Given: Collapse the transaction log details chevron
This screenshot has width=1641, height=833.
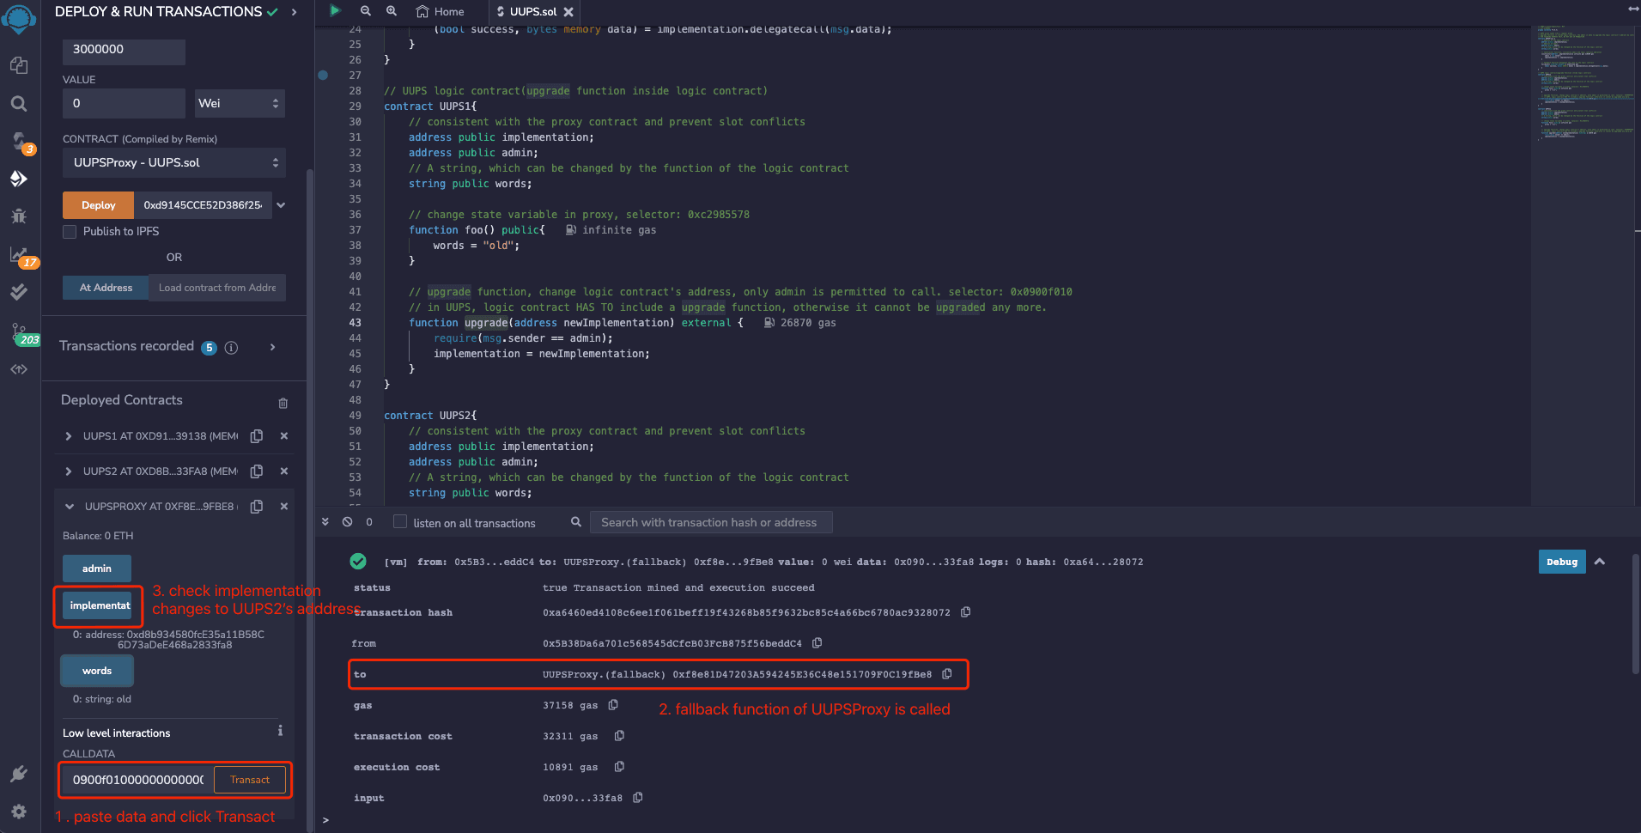Looking at the screenshot, I should [1600, 562].
